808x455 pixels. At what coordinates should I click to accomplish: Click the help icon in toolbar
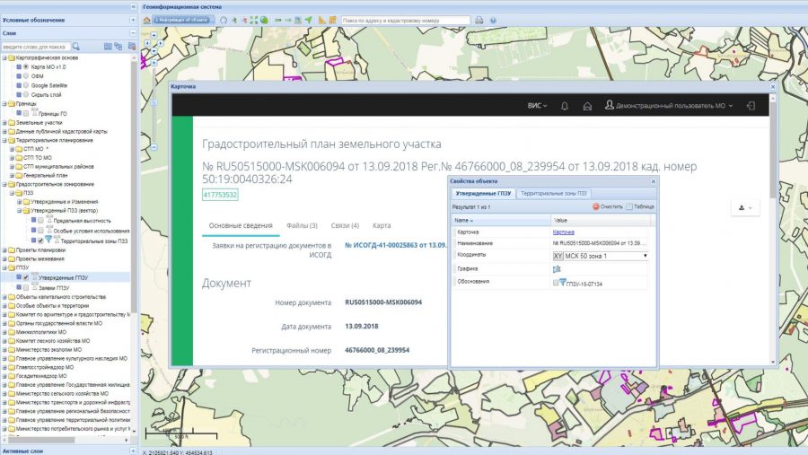coord(493,20)
